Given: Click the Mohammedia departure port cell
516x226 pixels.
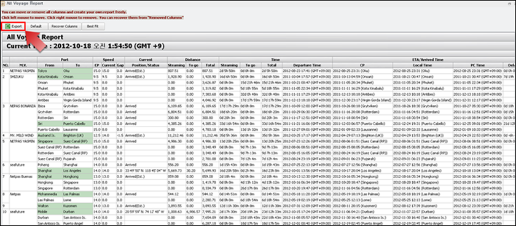Looking at the screenshot, I should coord(50,194).
